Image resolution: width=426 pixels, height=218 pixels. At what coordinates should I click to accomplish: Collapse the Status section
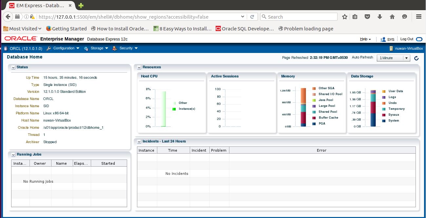click(13, 67)
